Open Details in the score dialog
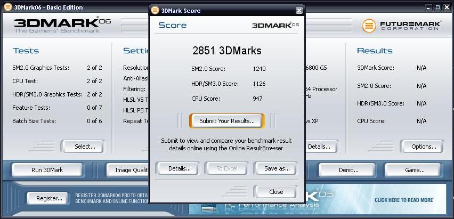 pyautogui.click(x=177, y=168)
